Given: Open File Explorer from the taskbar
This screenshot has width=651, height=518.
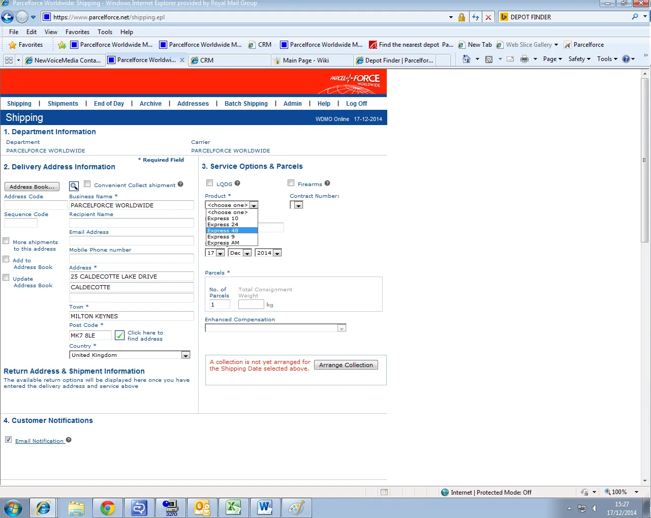Looking at the screenshot, I should pos(76,508).
